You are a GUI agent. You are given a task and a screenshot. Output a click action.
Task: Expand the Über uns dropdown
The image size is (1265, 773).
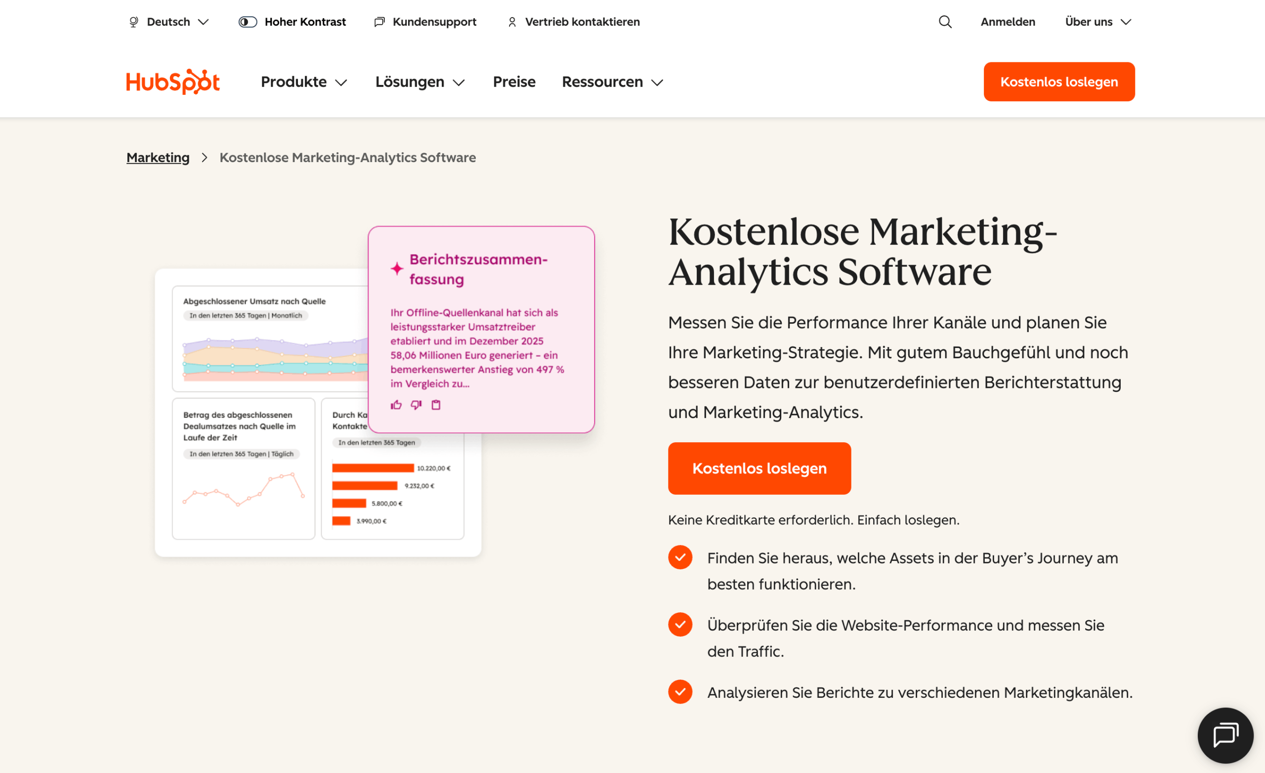[x=1097, y=22]
